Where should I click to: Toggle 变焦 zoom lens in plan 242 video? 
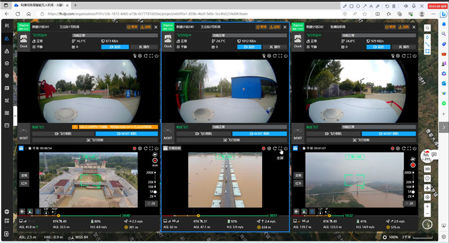[298, 175]
